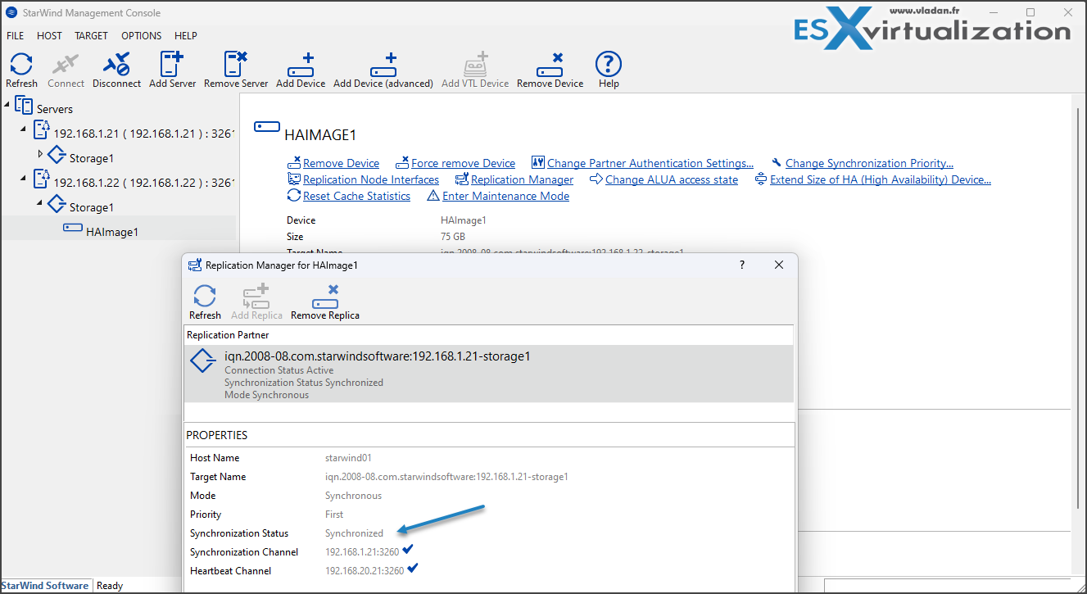
Task: Click the Remove Device link
Action: point(341,163)
